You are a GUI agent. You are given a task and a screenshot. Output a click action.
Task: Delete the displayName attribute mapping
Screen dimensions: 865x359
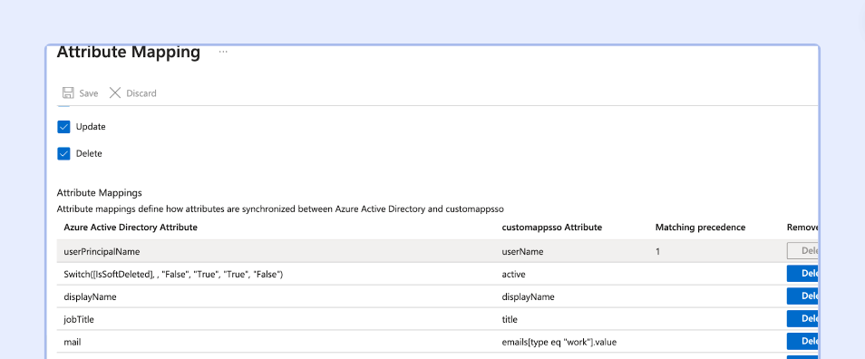(802, 296)
